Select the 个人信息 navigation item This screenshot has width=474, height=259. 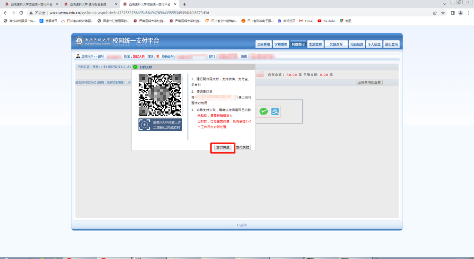pyautogui.click(x=374, y=44)
